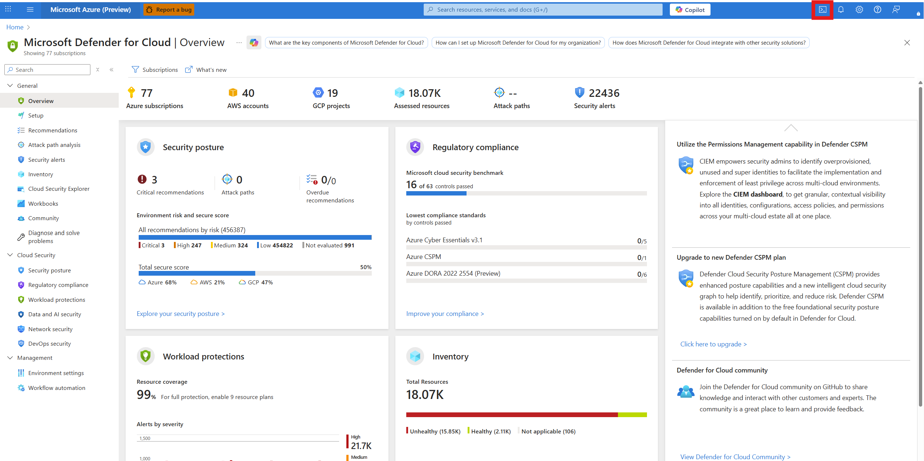Open Cloud Shell from the top bar
This screenshot has height=461, width=924.
tap(822, 10)
